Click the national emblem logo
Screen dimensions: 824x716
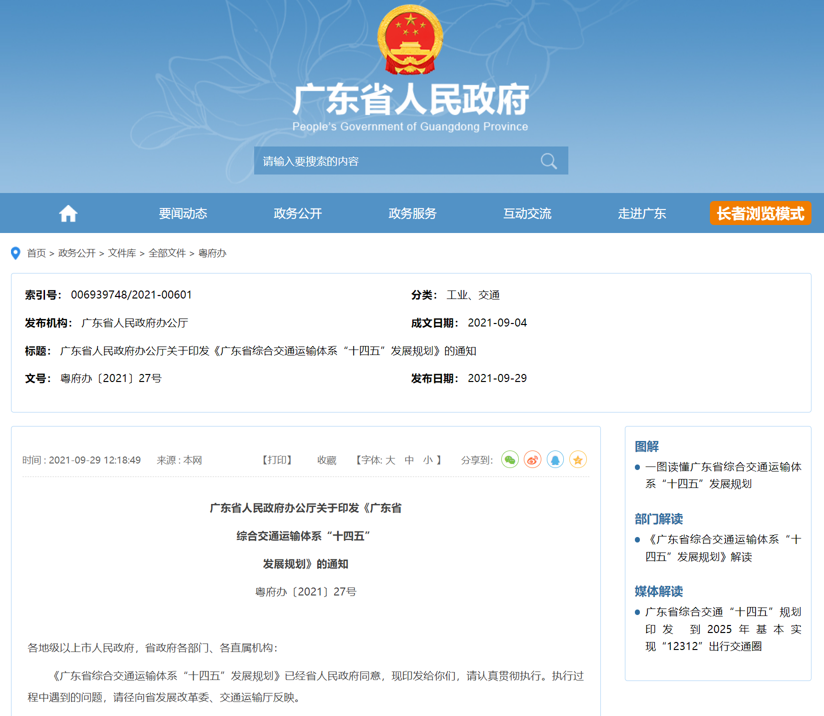click(410, 40)
